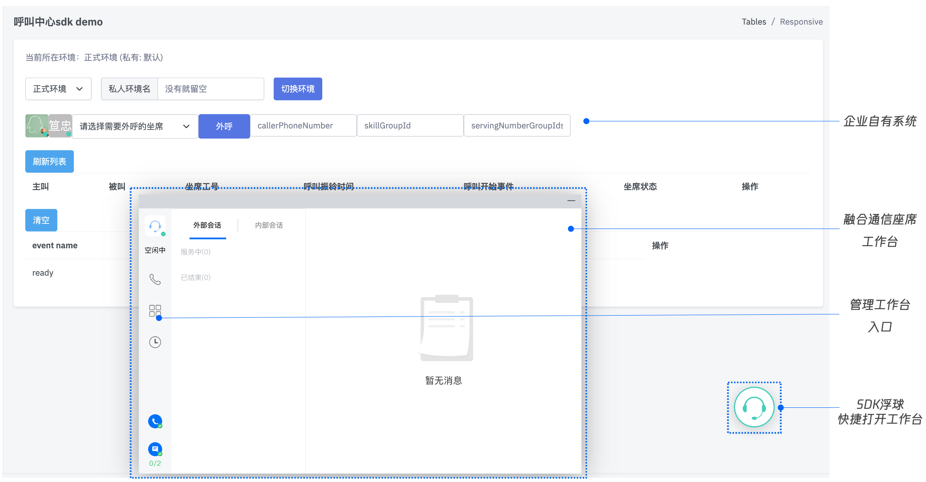Expand the 服务中(0) session group
The width and height of the screenshot is (926, 482).
click(196, 252)
